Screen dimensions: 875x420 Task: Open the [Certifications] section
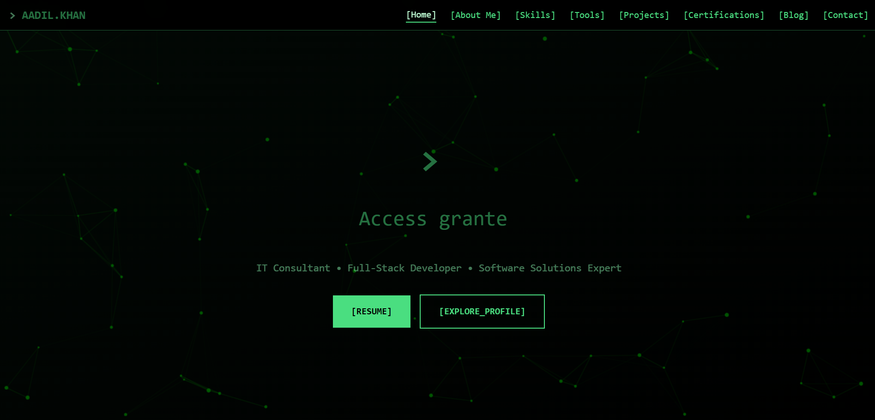click(x=724, y=15)
